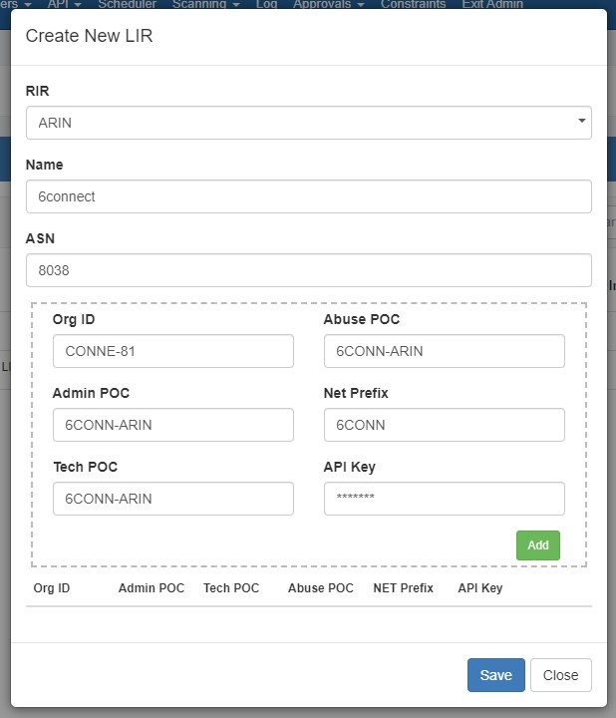Click the Net Prefix input box
616x718 pixels.
(444, 425)
